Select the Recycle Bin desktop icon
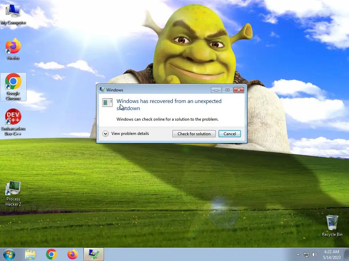349x261 pixels. pyautogui.click(x=332, y=226)
